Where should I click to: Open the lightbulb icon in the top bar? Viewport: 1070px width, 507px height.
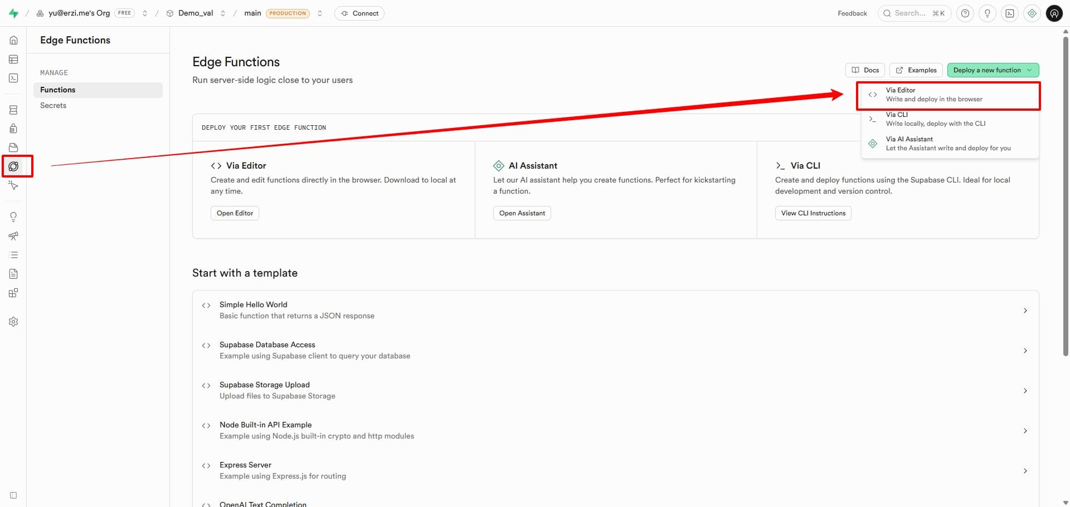(x=988, y=13)
